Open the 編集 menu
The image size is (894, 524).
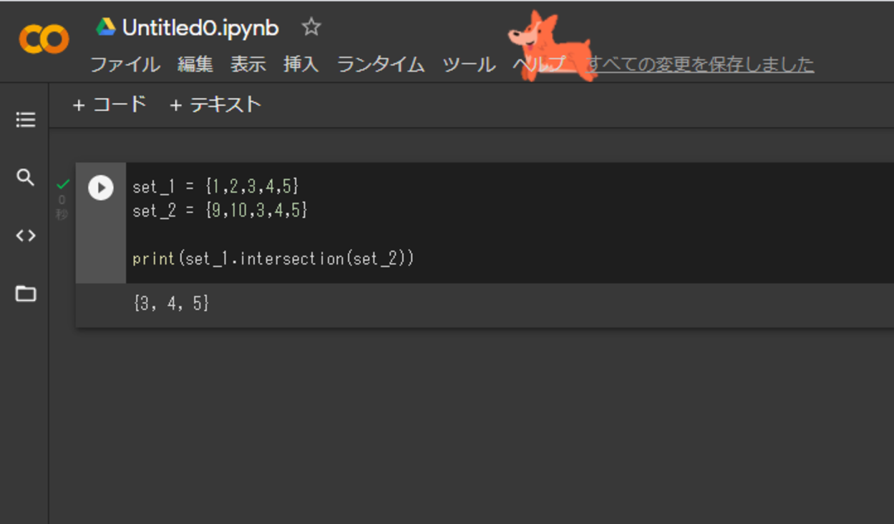point(195,64)
